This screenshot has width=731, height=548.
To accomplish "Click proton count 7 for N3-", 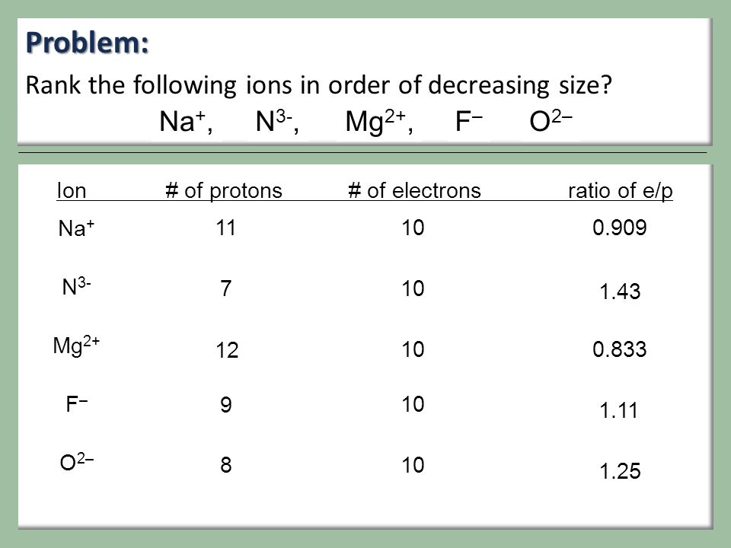I will click(x=225, y=288).
